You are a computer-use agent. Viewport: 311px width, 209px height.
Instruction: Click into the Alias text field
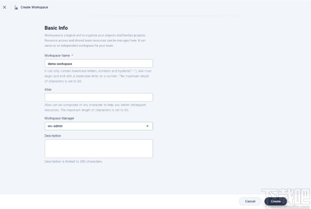[99, 97]
